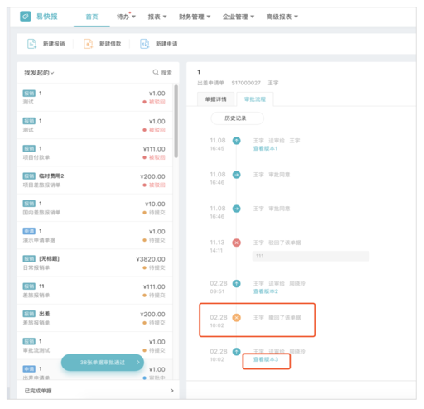Click the 新建报销 document icon
The width and height of the screenshot is (424, 409).
(31, 44)
